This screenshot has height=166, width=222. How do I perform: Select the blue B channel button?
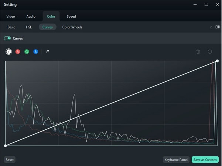[36, 52]
